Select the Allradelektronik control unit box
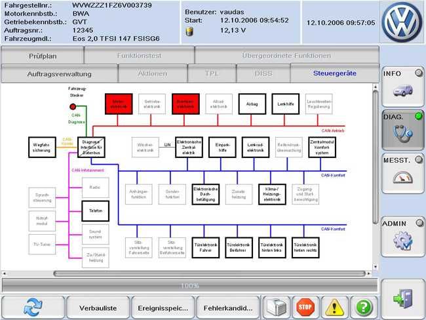Viewport: 426px width, 320px height. tap(219, 104)
